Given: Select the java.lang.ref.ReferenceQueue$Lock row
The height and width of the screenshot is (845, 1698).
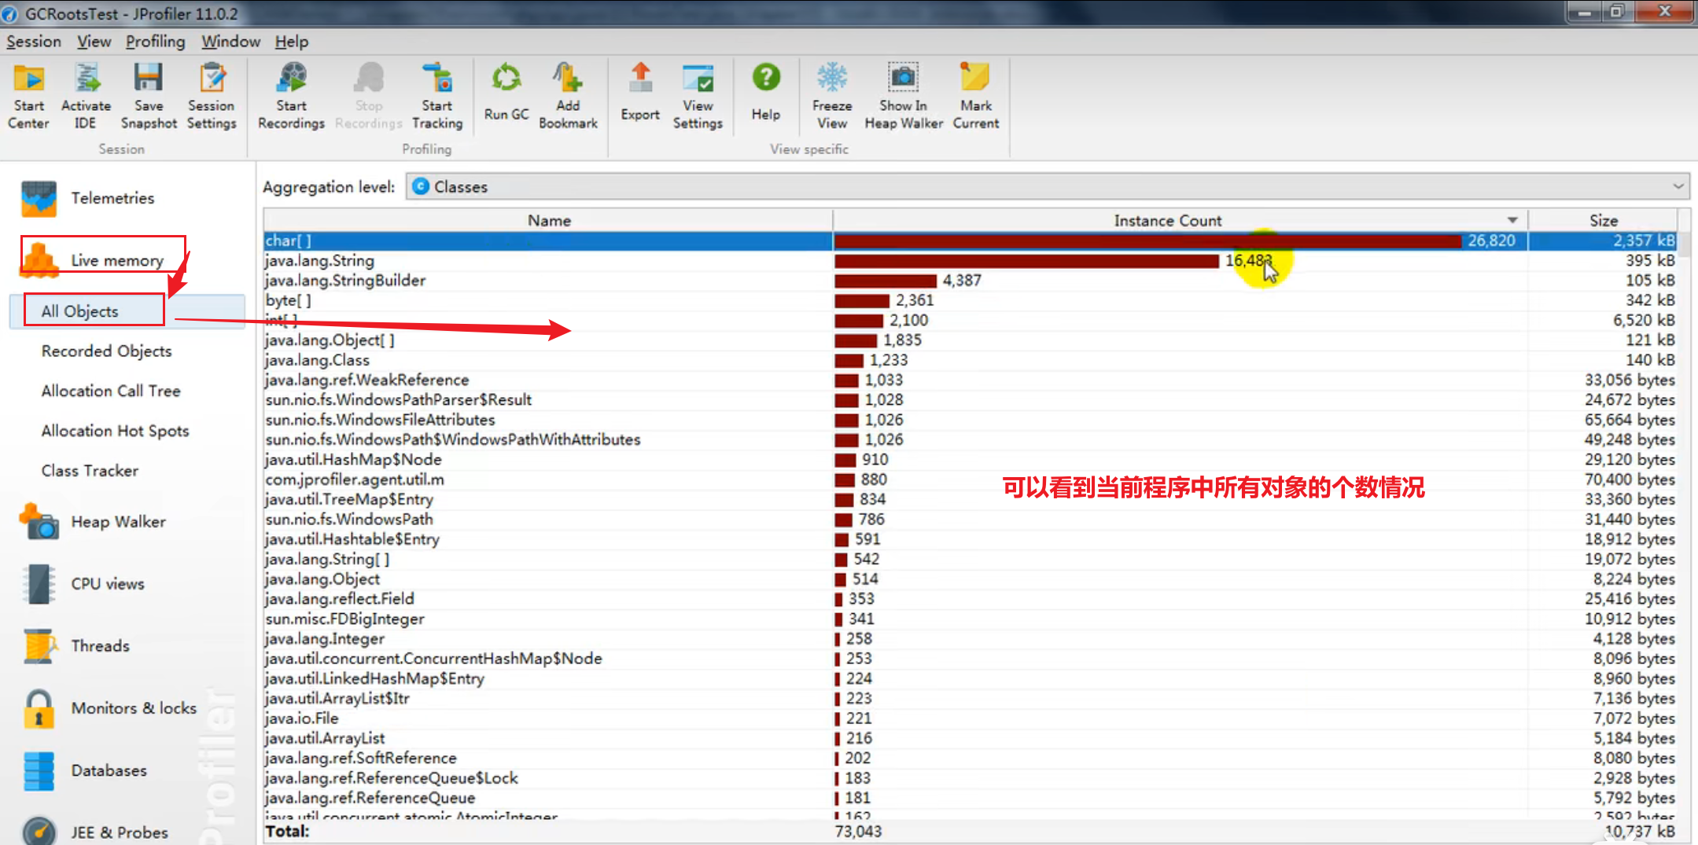Looking at the screenshot, I should [970, 778].
